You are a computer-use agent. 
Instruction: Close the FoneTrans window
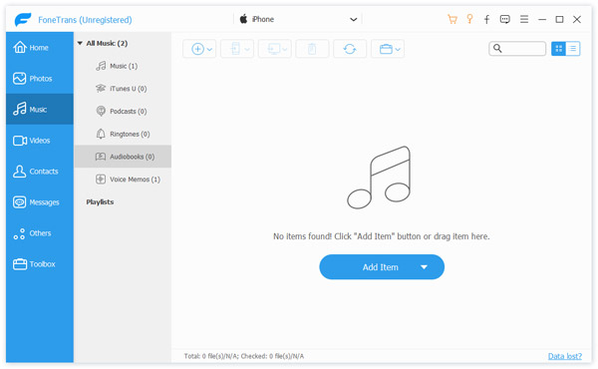point(577,19)
